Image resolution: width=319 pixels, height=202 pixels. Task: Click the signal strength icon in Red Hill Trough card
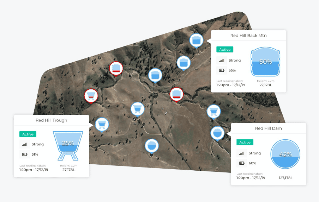click(25, 144)
